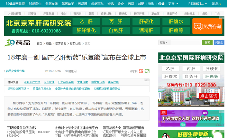The width and height of the screenshot is (227, 138).
Task: Click the red 点击咨询 button
Action: (x=209, y=96)
